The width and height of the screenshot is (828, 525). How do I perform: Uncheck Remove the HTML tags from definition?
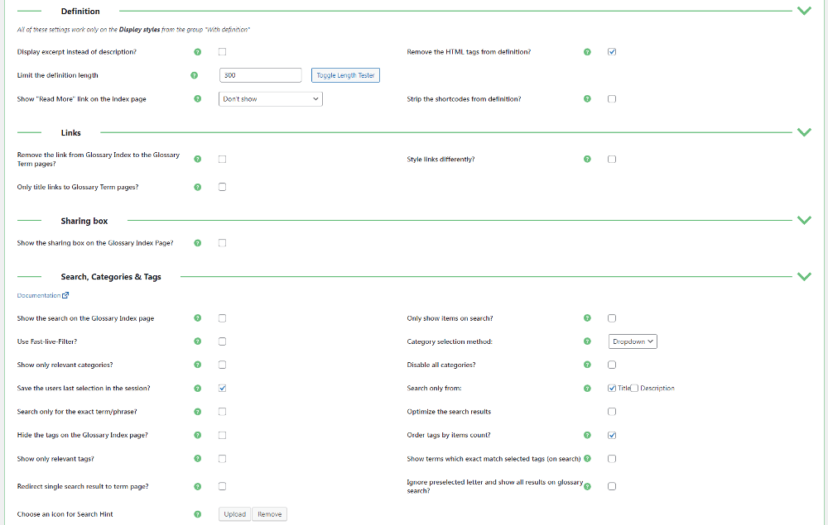[612, 52]
